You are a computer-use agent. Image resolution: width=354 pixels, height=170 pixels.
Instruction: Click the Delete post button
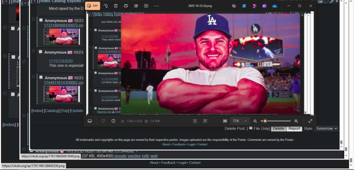coord(279,128)
